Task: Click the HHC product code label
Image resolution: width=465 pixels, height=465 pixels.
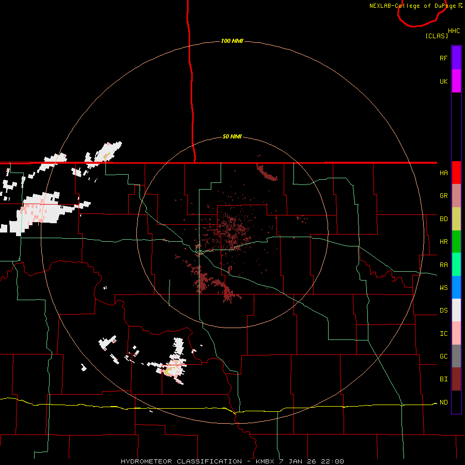Action: pos(454,31)
